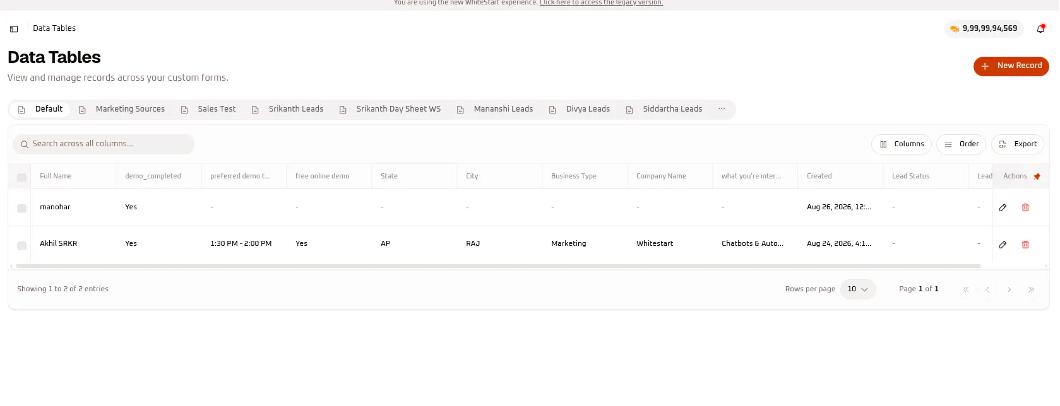Screen dimensions: 1060x406
Task: Open the Siddartha Leads tab
Action: (x=664, y=109)
